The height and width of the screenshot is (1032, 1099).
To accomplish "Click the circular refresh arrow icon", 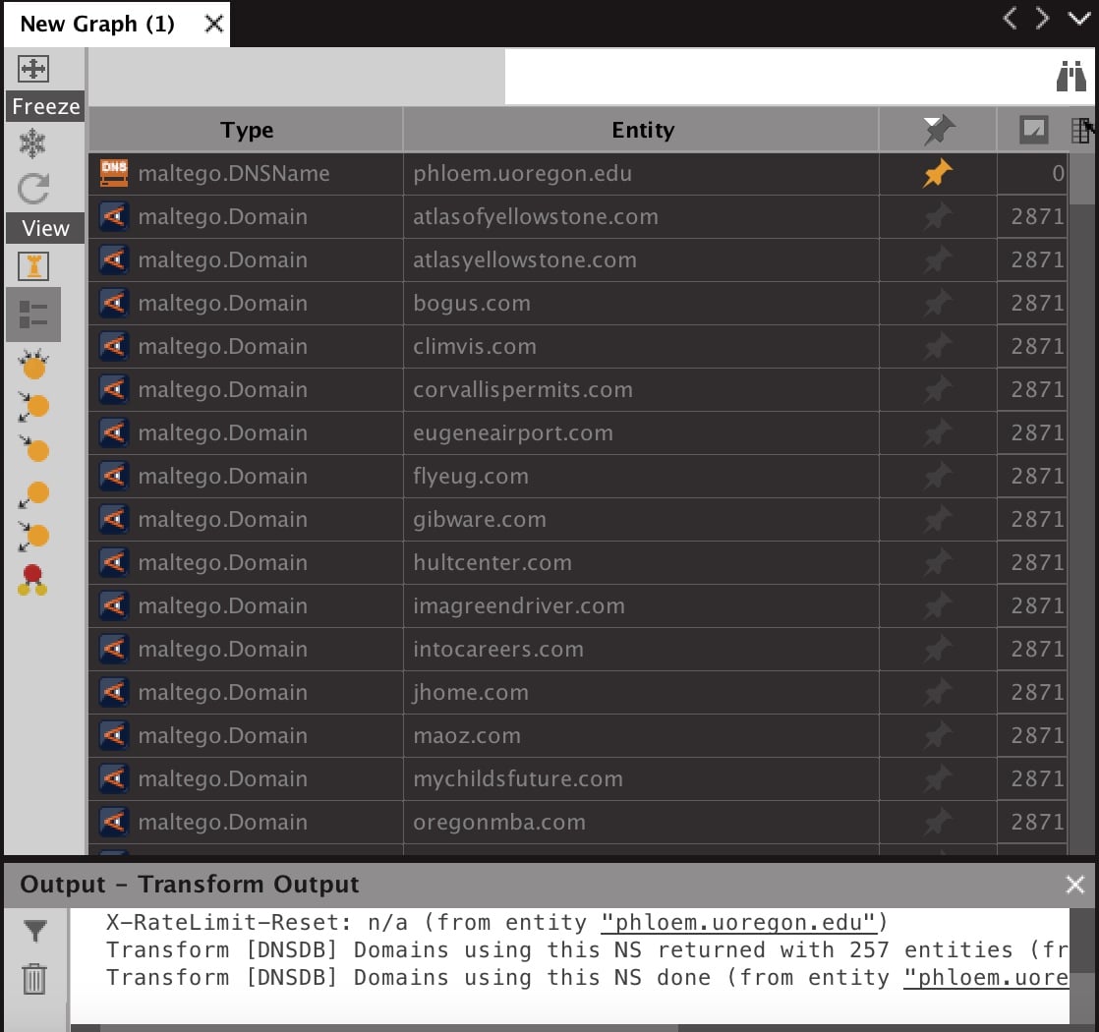I will (33, 189).
